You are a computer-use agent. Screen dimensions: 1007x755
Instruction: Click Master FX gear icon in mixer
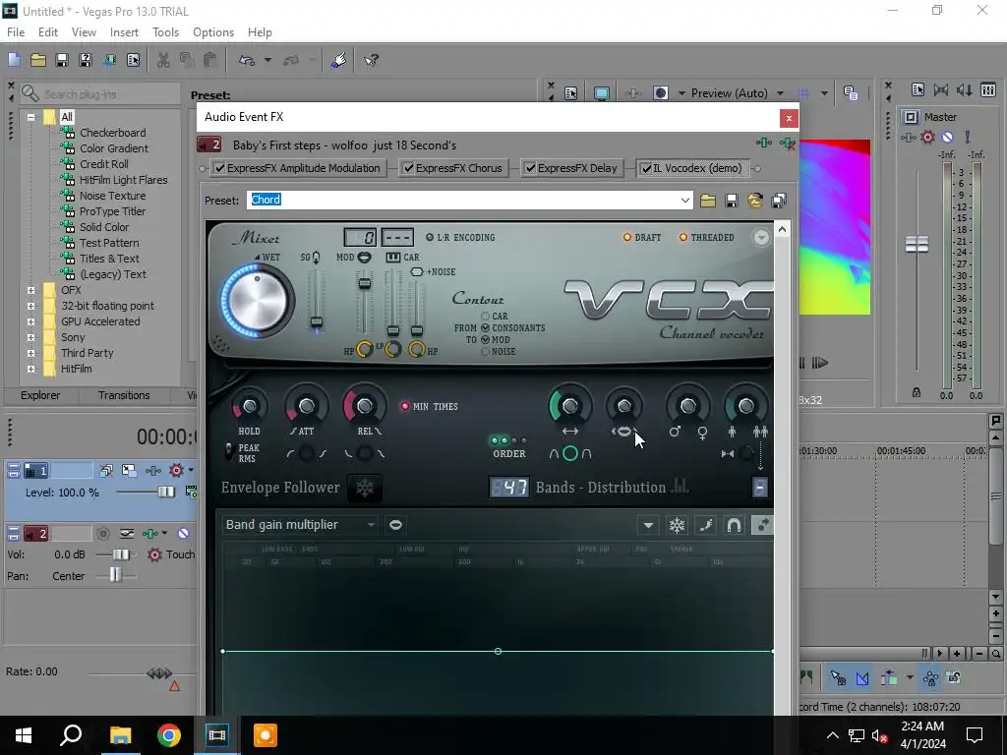pyautogui.click(x=927, y=137)
